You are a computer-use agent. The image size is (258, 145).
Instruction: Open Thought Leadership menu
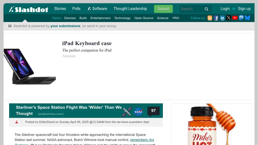click(x=130, y=9)
